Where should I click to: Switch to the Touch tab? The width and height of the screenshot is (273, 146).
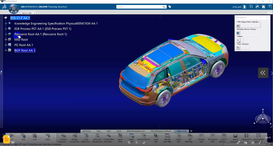[119, 131]
